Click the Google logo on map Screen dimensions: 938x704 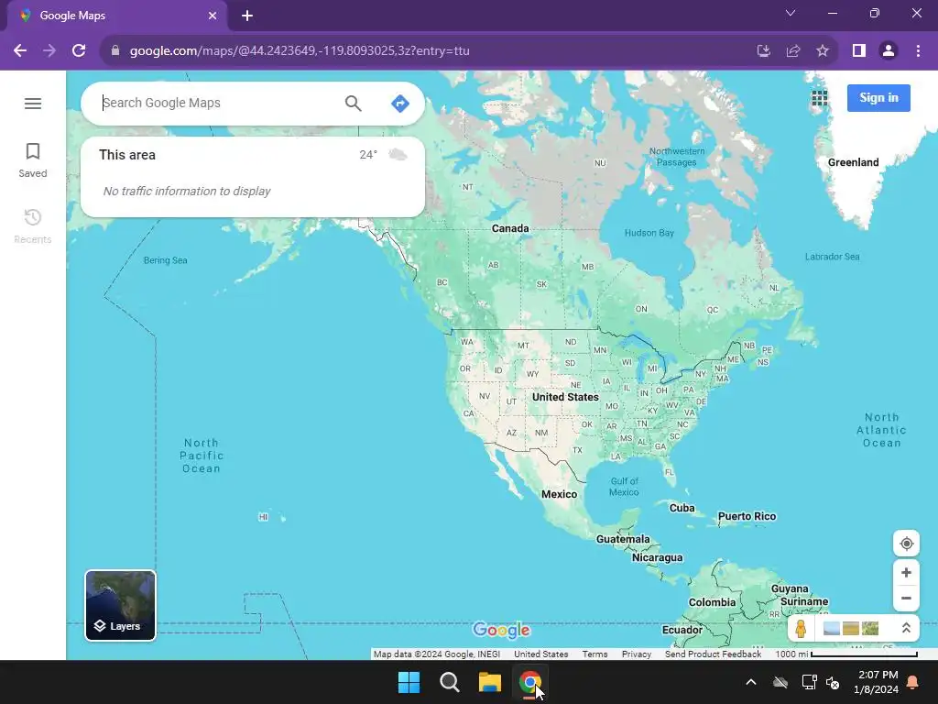pos(501,630)
